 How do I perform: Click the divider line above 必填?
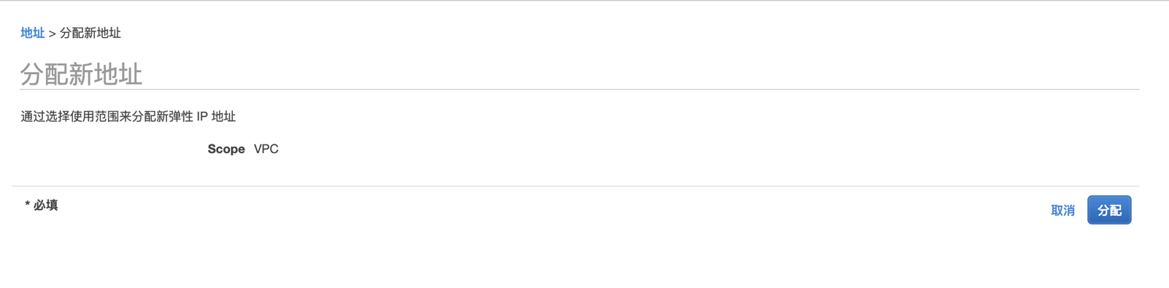point(575,186)
